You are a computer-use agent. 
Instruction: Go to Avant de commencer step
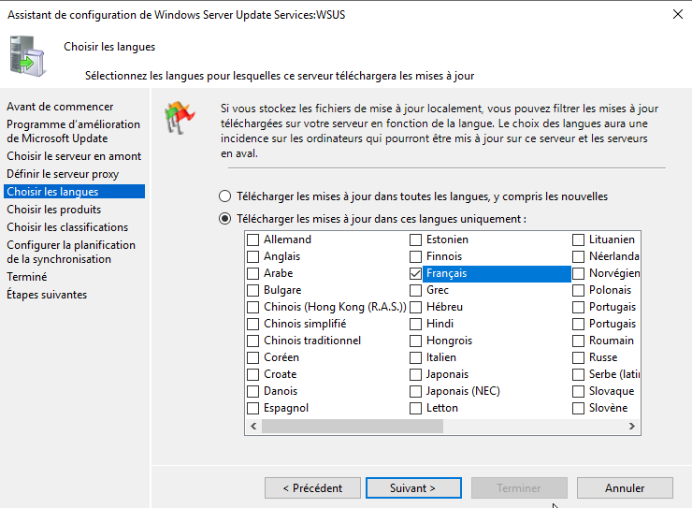[x=60, y=107]
